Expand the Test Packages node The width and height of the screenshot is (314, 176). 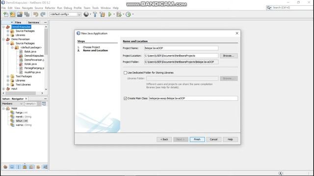[8, 76]
